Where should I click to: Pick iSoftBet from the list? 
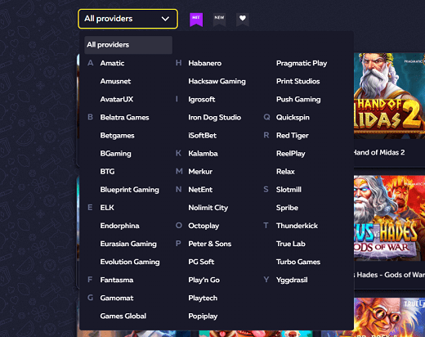coord(202,136)
